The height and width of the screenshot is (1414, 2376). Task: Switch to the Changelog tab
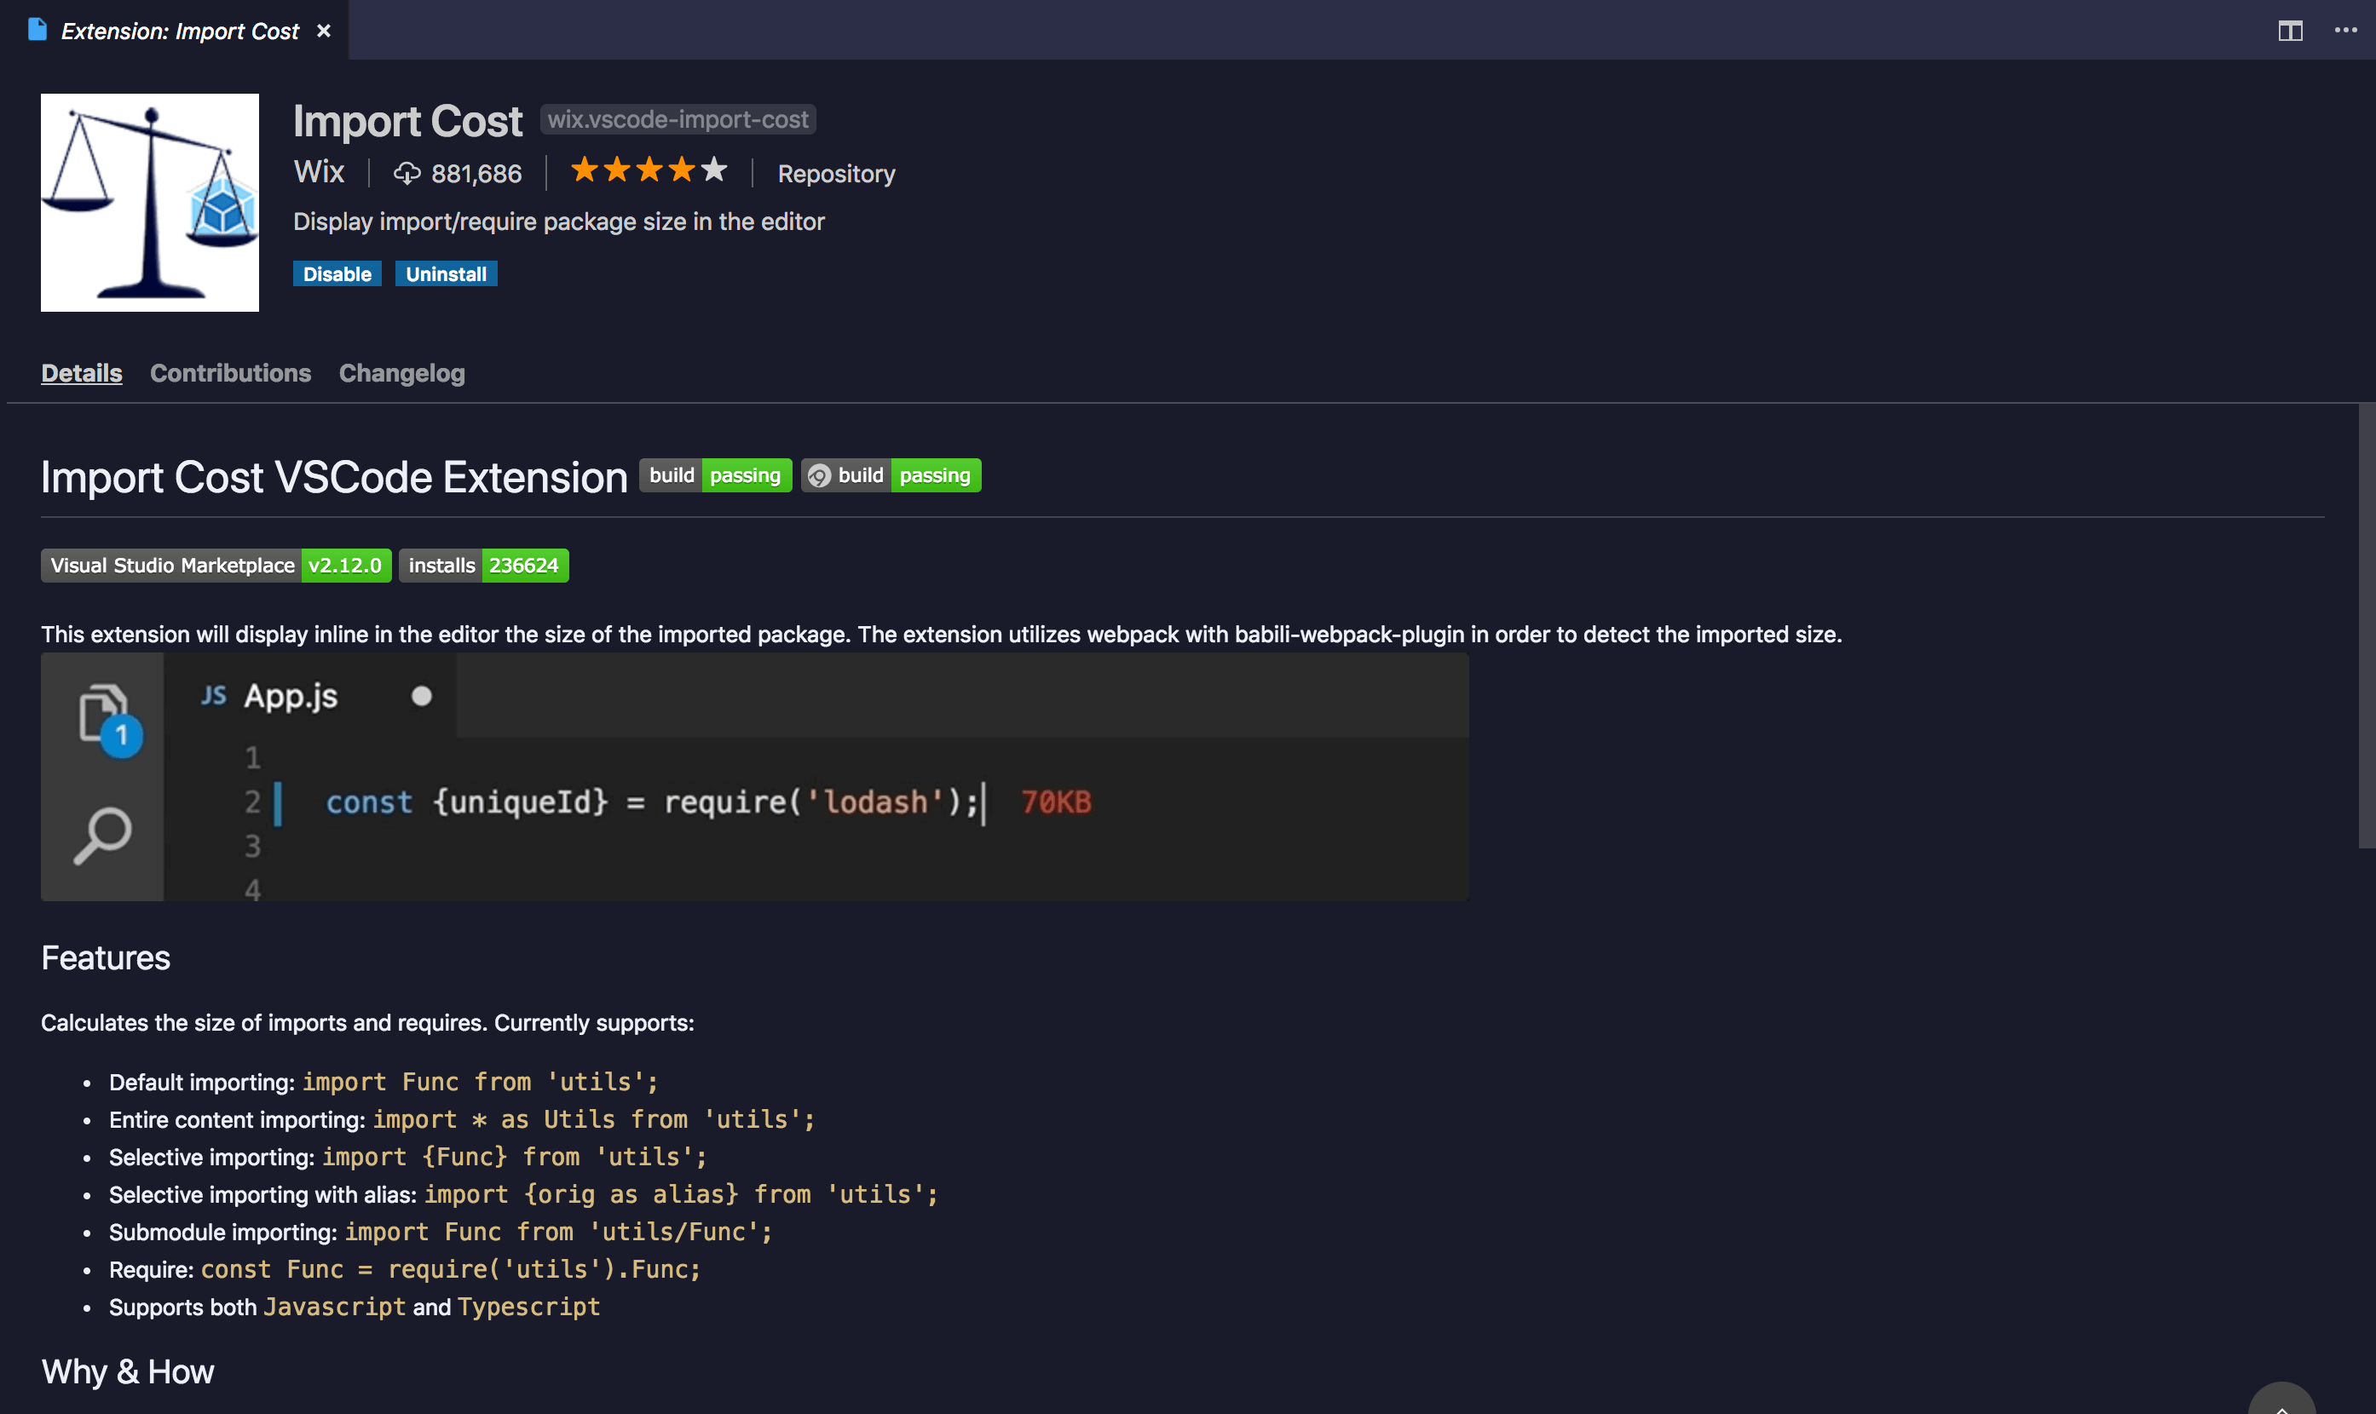[x=401, y=369]
